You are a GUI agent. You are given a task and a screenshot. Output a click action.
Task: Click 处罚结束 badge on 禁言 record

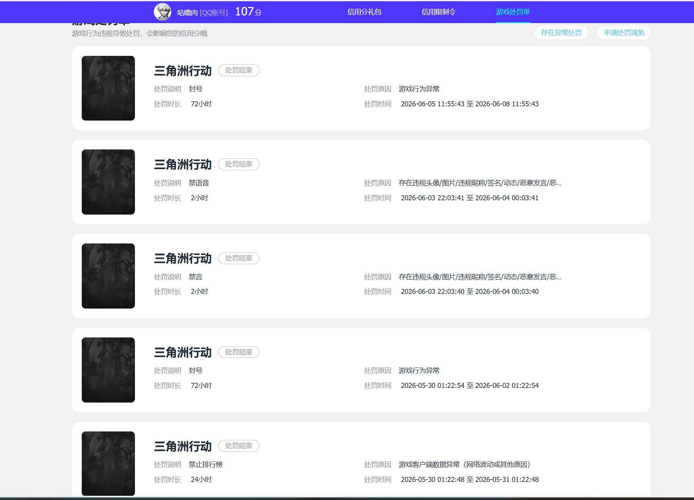239,258
